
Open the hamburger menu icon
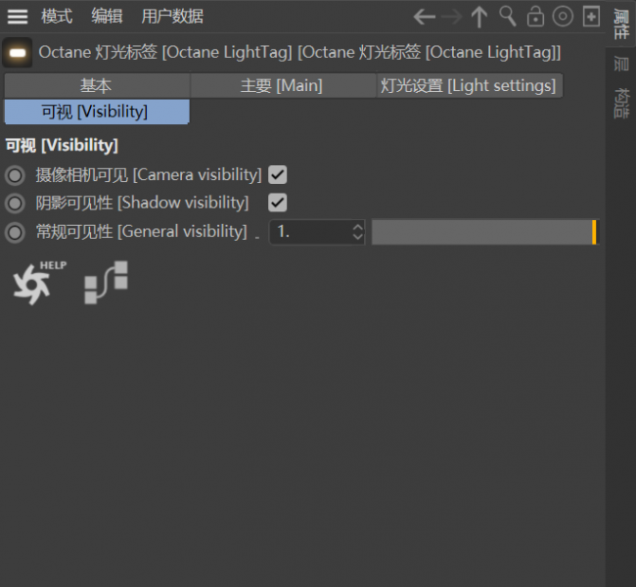pyautogui.click(x=18, y=17)
